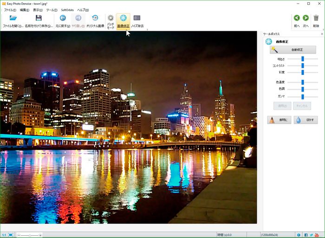This screenshot has width=325, height=238.
Task: Go to next image with 次へ
Action: [305, 21]
